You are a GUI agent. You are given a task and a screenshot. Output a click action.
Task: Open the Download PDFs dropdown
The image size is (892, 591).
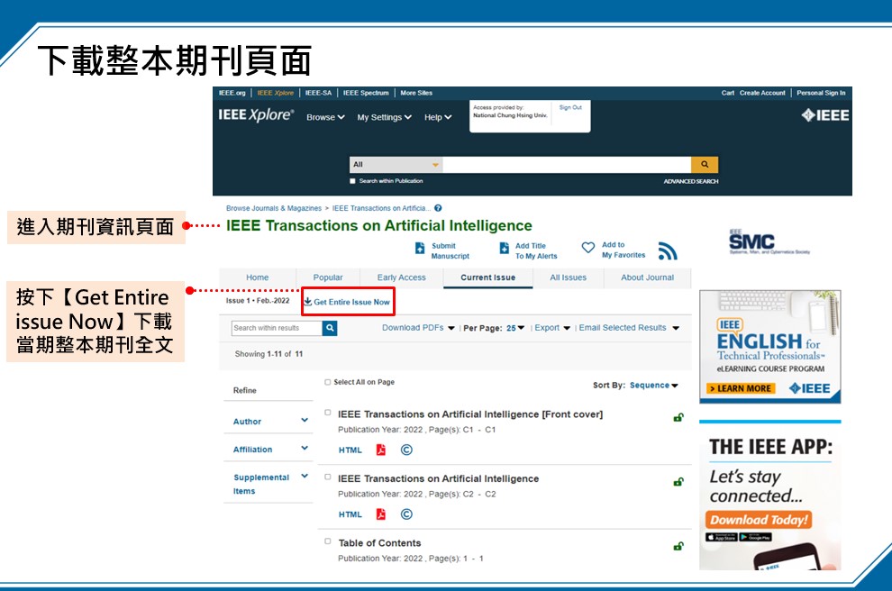click(418, 328)
